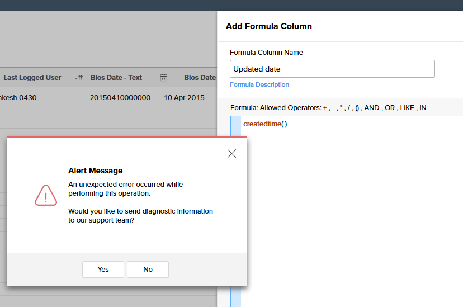Click the Allowed Operators formula label

click(x=328, y=107)
